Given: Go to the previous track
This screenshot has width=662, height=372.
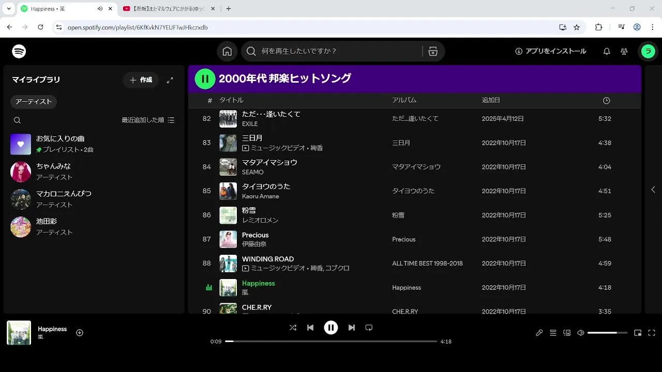Looking at the screenshot, I should tap(310, 328).
